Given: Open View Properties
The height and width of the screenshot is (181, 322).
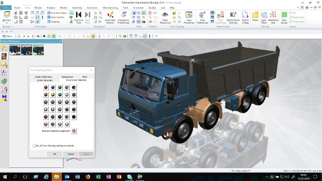Looking at the screenshot, I should tap(189, 18).
